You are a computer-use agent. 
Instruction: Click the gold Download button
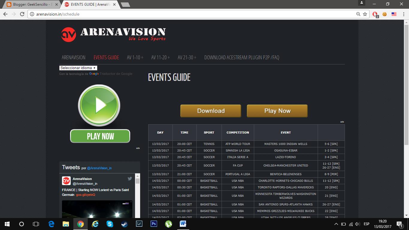click(211, 111)
